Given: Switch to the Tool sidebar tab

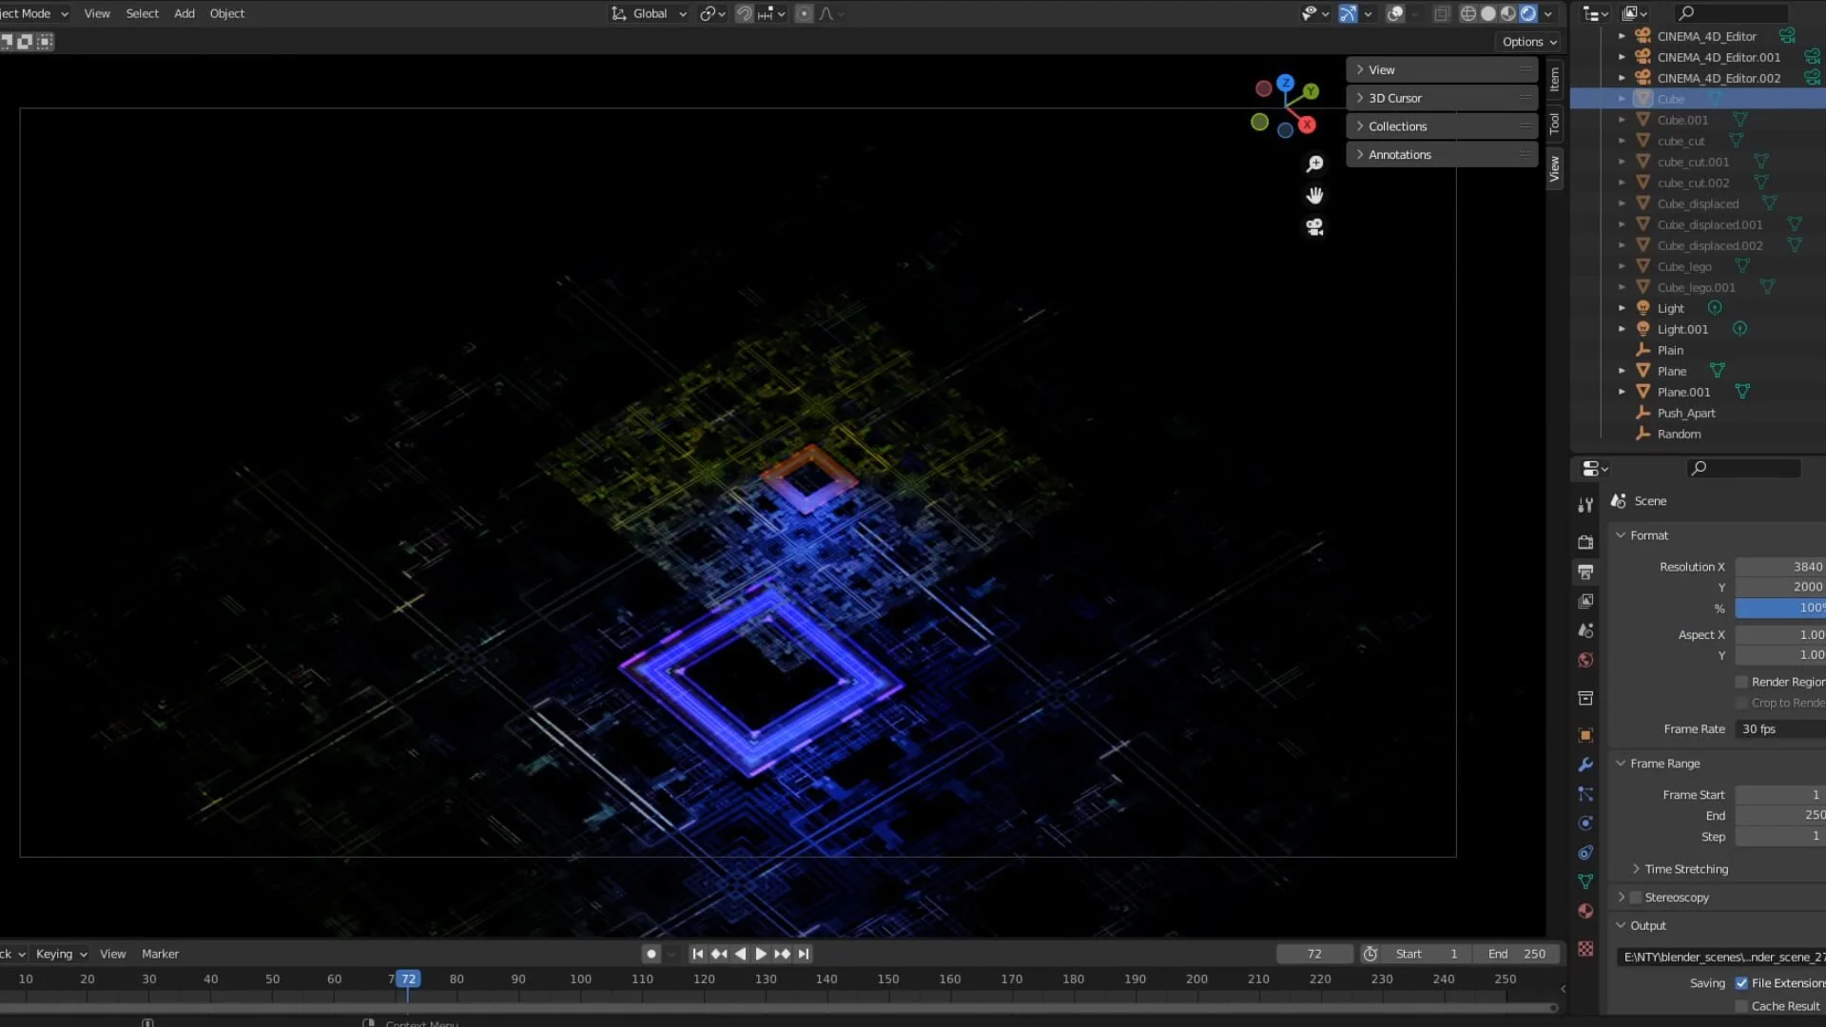Looking at the screenshot, I should tap(1555, 124).
